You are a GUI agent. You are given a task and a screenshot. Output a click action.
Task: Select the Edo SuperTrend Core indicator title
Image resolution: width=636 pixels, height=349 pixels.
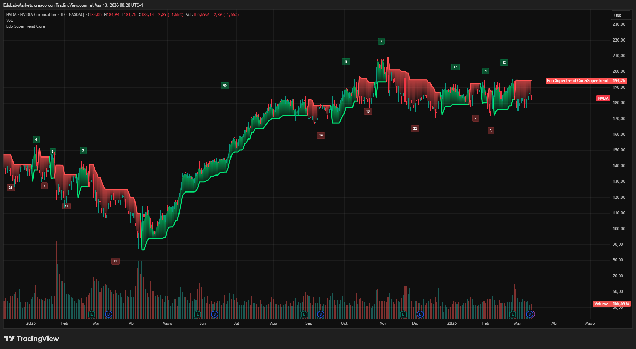point(26,26)
